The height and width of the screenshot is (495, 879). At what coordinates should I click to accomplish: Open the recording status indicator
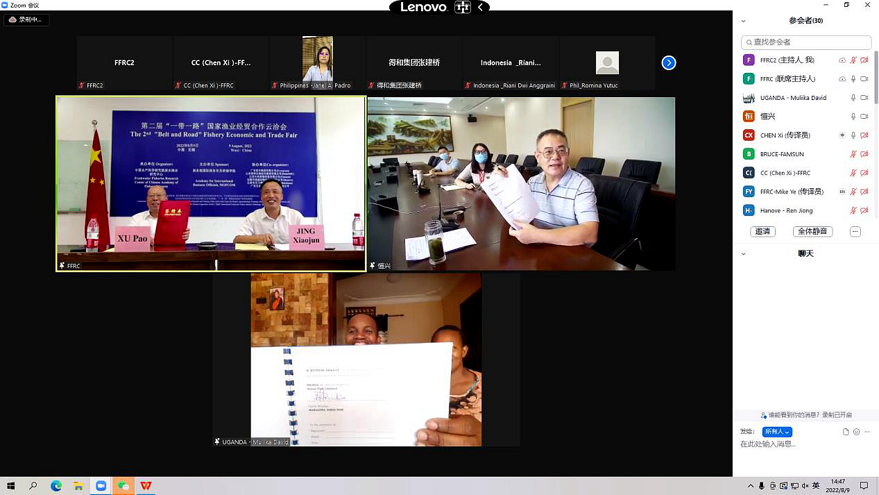[x=26, y=19]
